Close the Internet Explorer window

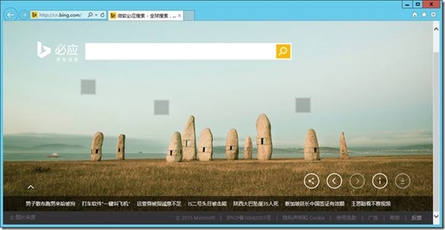click(x=431, y=4)
